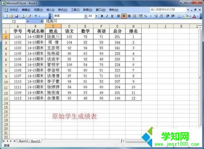Image resolution: width=204 pixels, height=149 pixels.
Task: Click the Insert Function fx icon
Action: point(42,21)
